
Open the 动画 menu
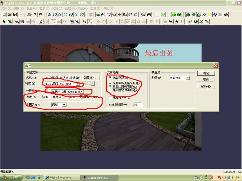83,8
